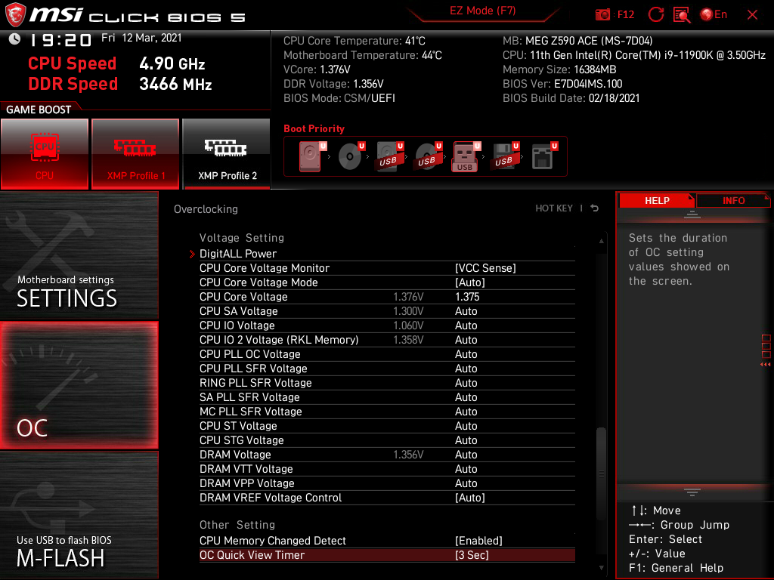This screenshot has width=774, height=580.
Task: Edit the CPU SA Voltage Auto field
Action: 466,311
